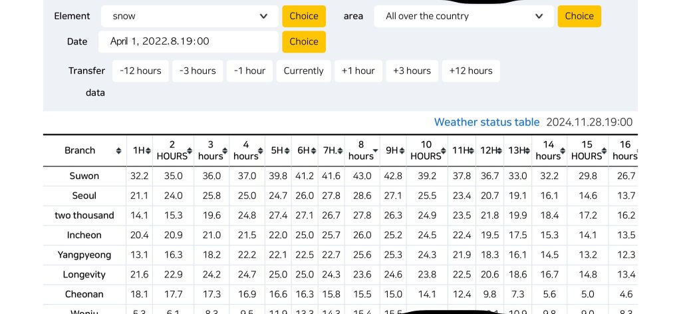Sort by 5H column arrows
Image resolution: width=681 pixels, height=314 pixels.
[x=287, y=151]
